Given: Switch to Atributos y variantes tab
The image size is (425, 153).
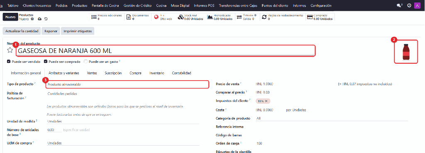Looking at the screenshot, I should tap(64, 73).
